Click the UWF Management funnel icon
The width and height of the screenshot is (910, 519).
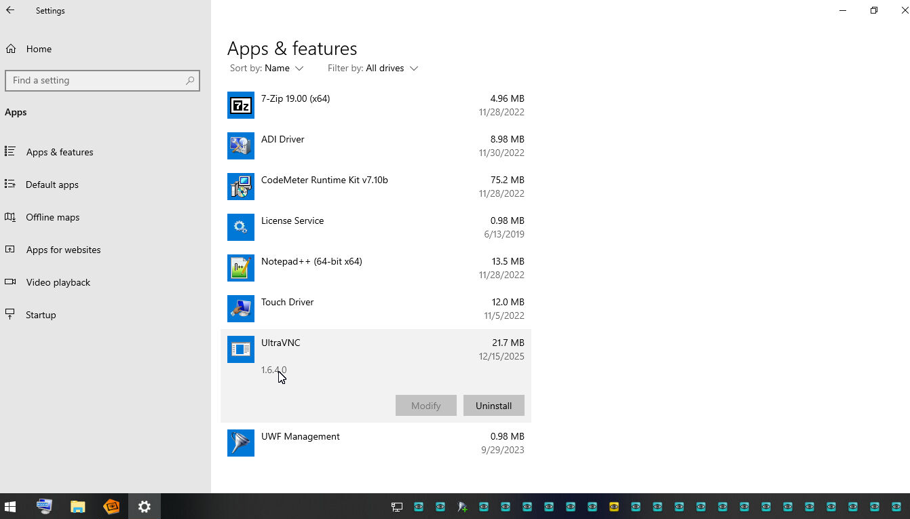pyautogui.click(x=240, y=443)
